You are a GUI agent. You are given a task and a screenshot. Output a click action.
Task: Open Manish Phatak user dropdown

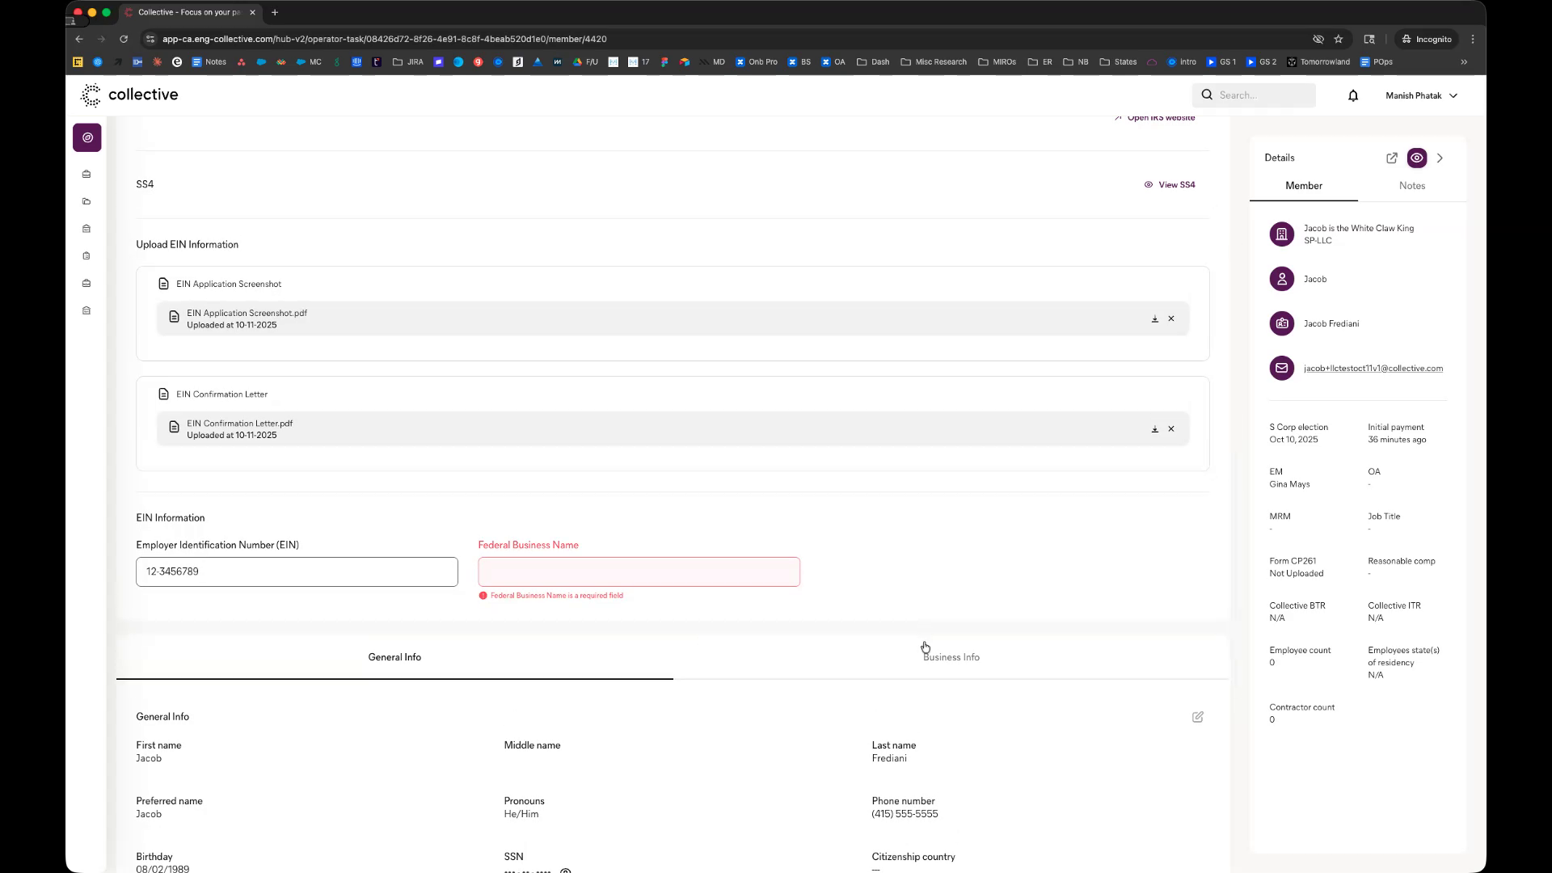pos(1421,95)
